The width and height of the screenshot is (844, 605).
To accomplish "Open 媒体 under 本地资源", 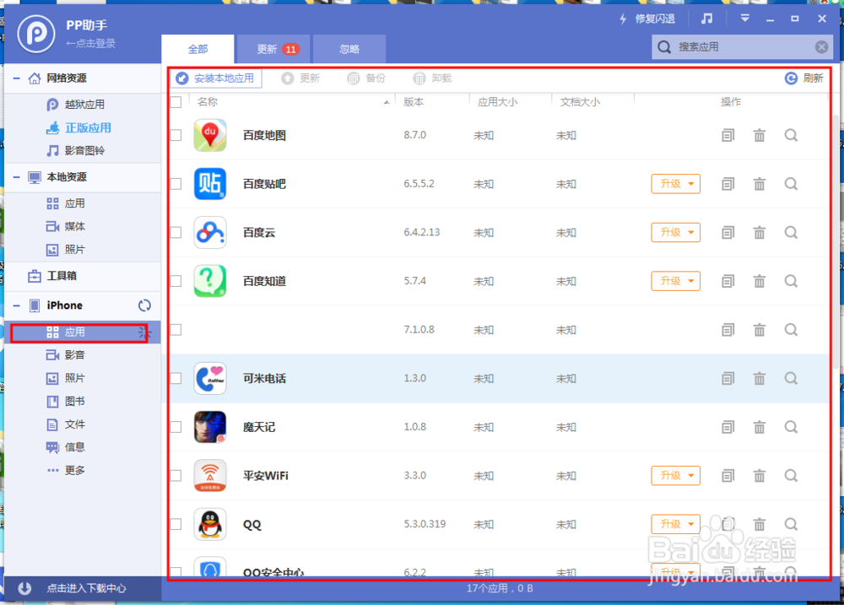I will click(x=66, y=227).
